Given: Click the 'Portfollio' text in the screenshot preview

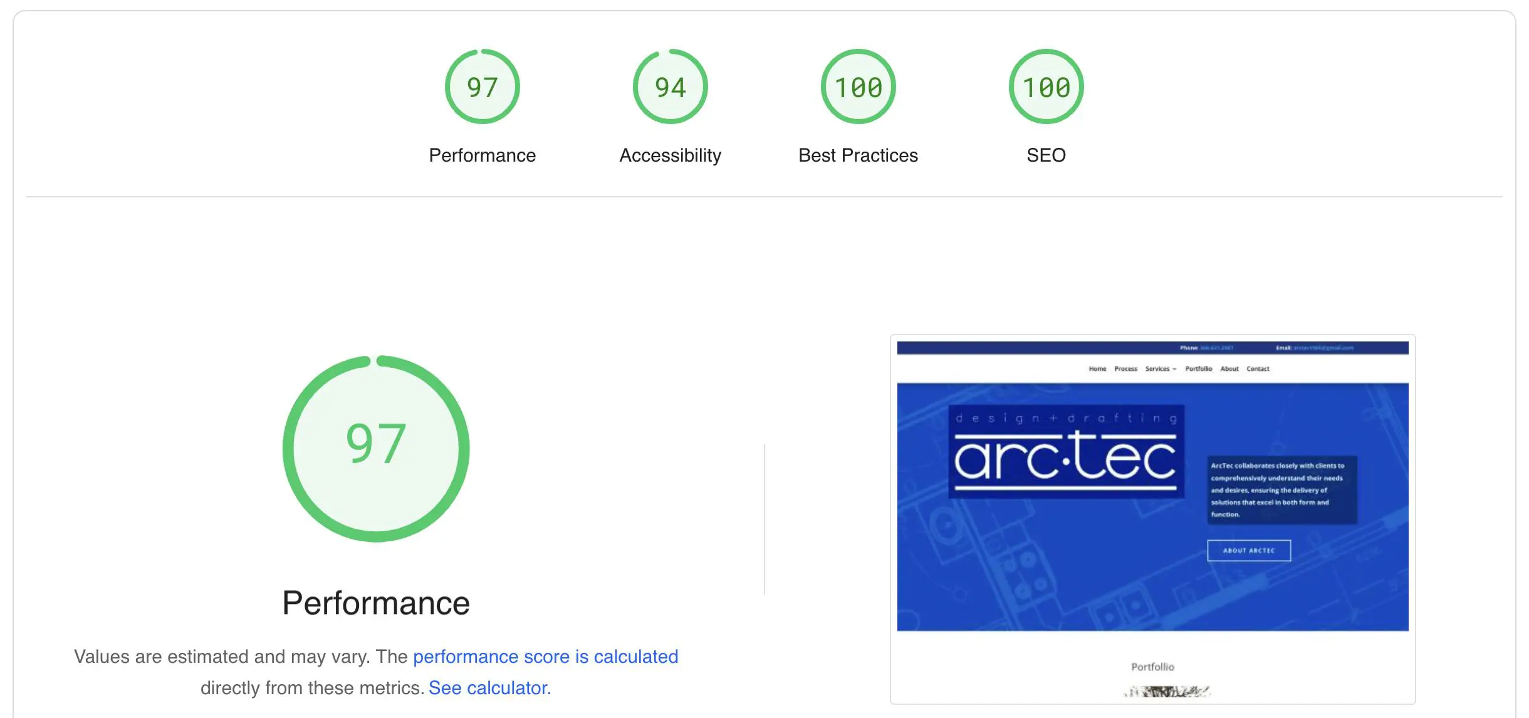Looking at the screenshot, I should pos(1152,667).
